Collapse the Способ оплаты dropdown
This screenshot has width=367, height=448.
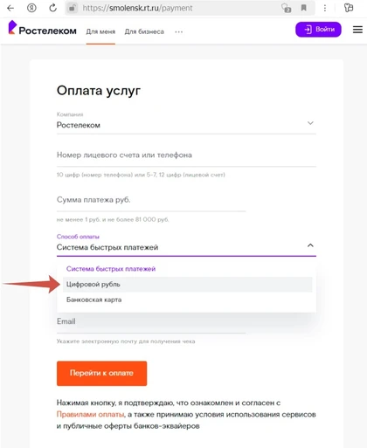tap(310, 245)
